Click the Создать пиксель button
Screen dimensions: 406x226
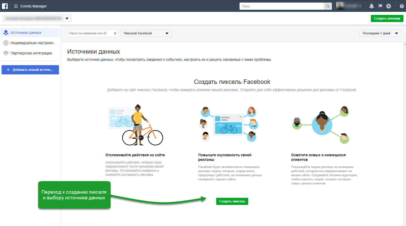(x=232, y=201)
